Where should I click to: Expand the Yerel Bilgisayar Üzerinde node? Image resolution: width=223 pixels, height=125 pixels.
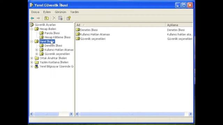(32, 66)
